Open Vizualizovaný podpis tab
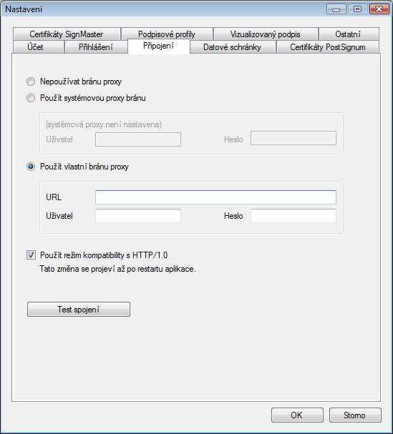This screenshot has width=393, height=434. click(266, 34)
